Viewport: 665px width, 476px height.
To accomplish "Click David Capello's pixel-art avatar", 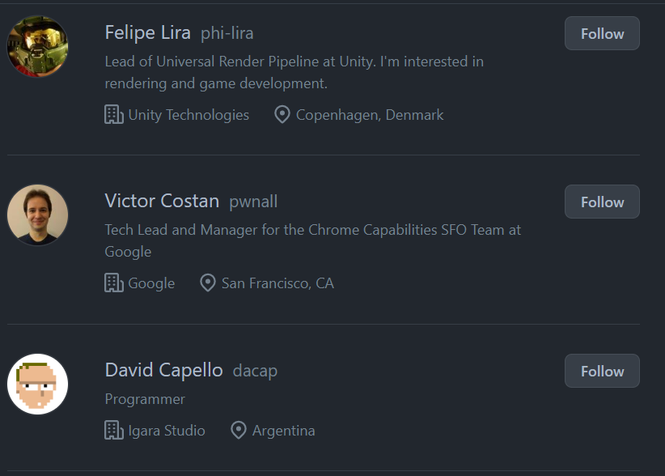I will (38, 384).
